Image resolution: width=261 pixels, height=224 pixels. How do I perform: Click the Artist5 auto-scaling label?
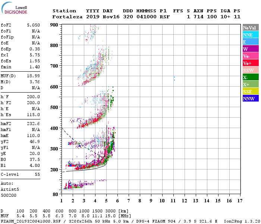(10, 190)
